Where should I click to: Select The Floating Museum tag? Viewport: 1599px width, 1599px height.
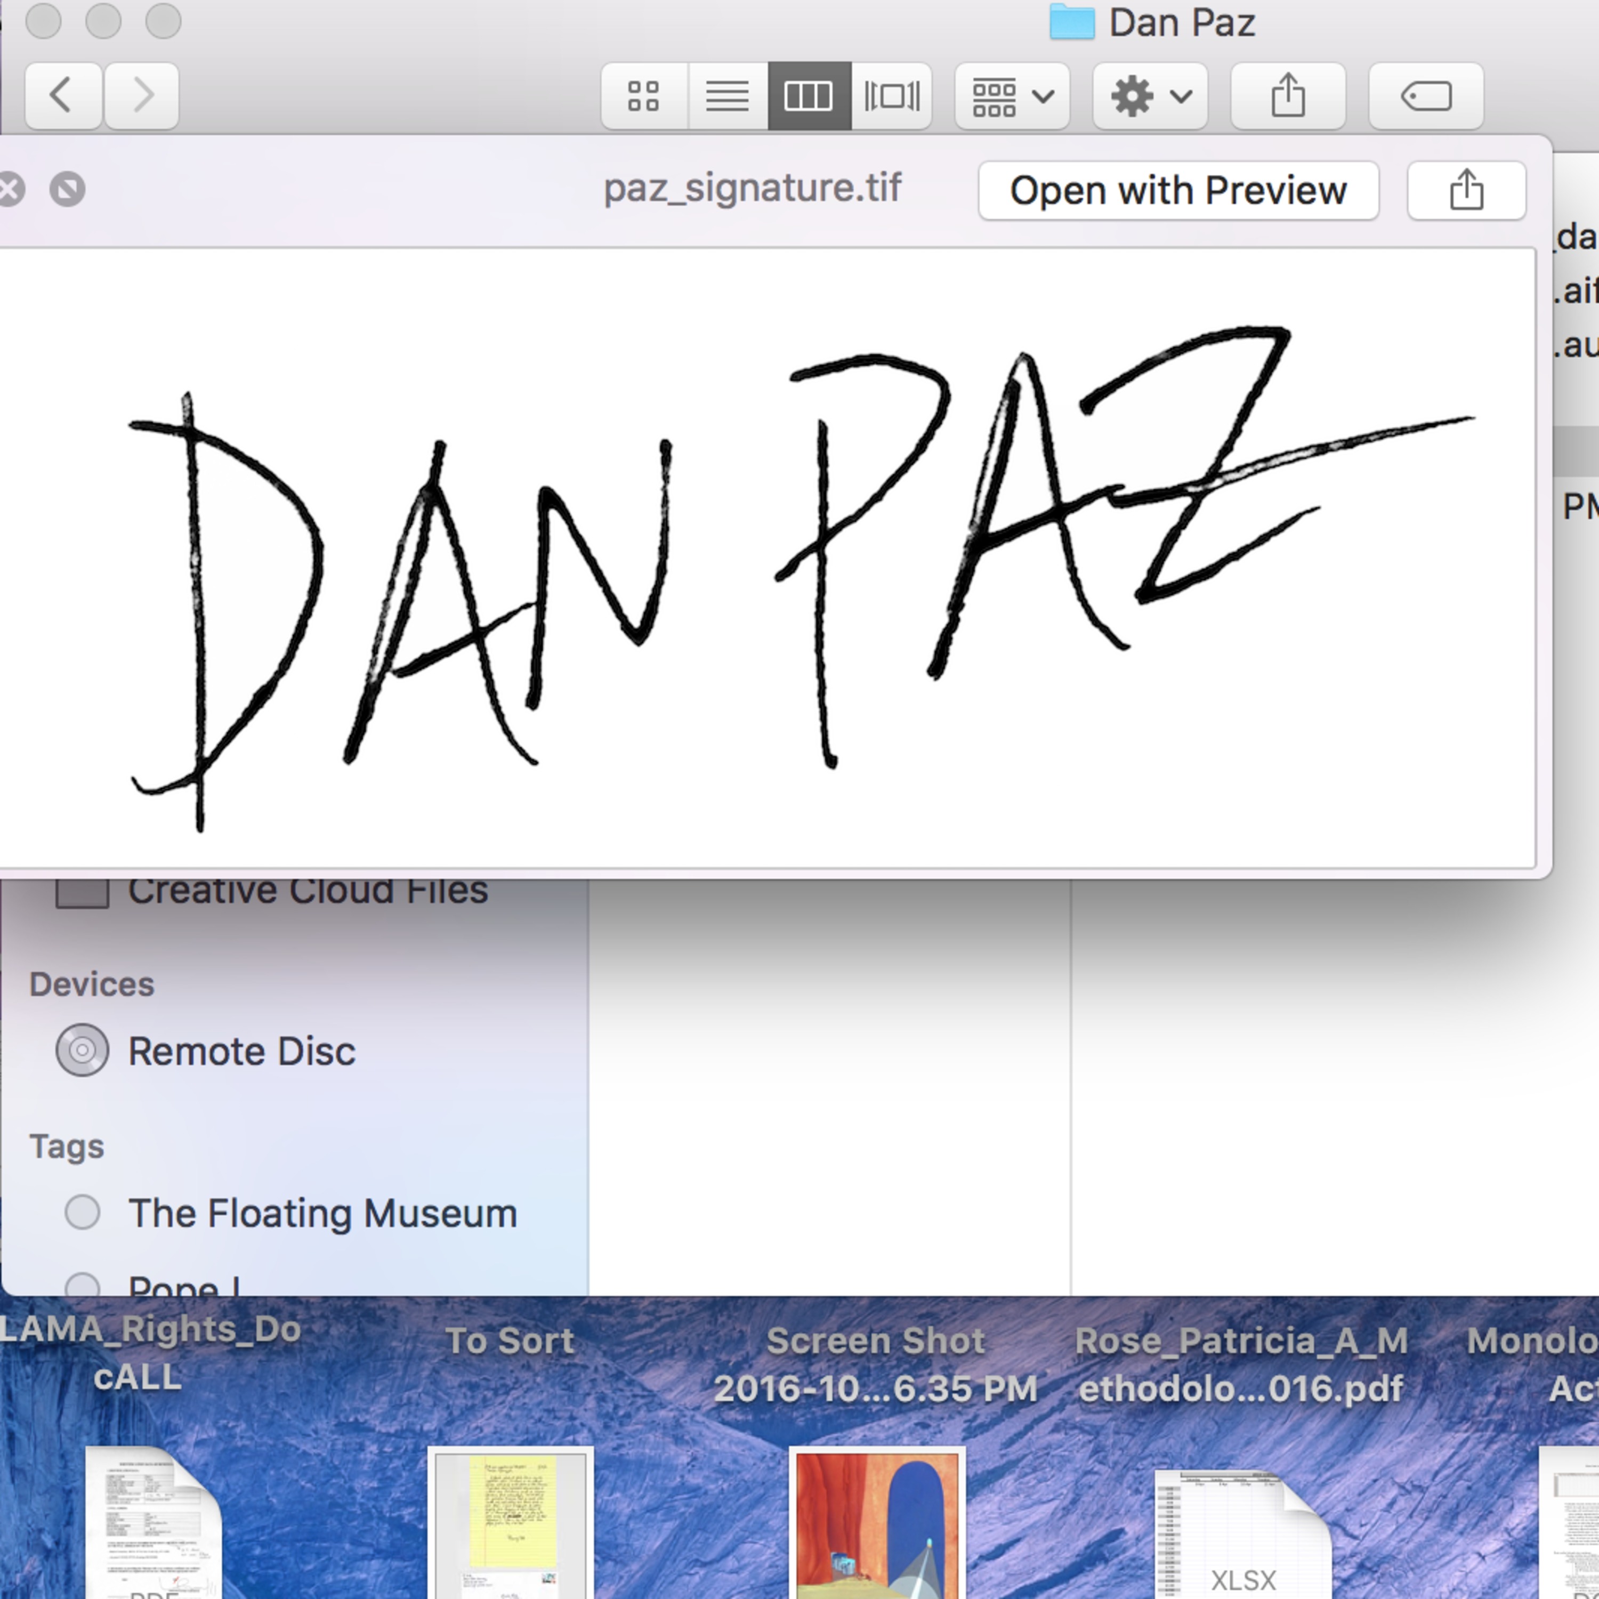[323, 1214]
